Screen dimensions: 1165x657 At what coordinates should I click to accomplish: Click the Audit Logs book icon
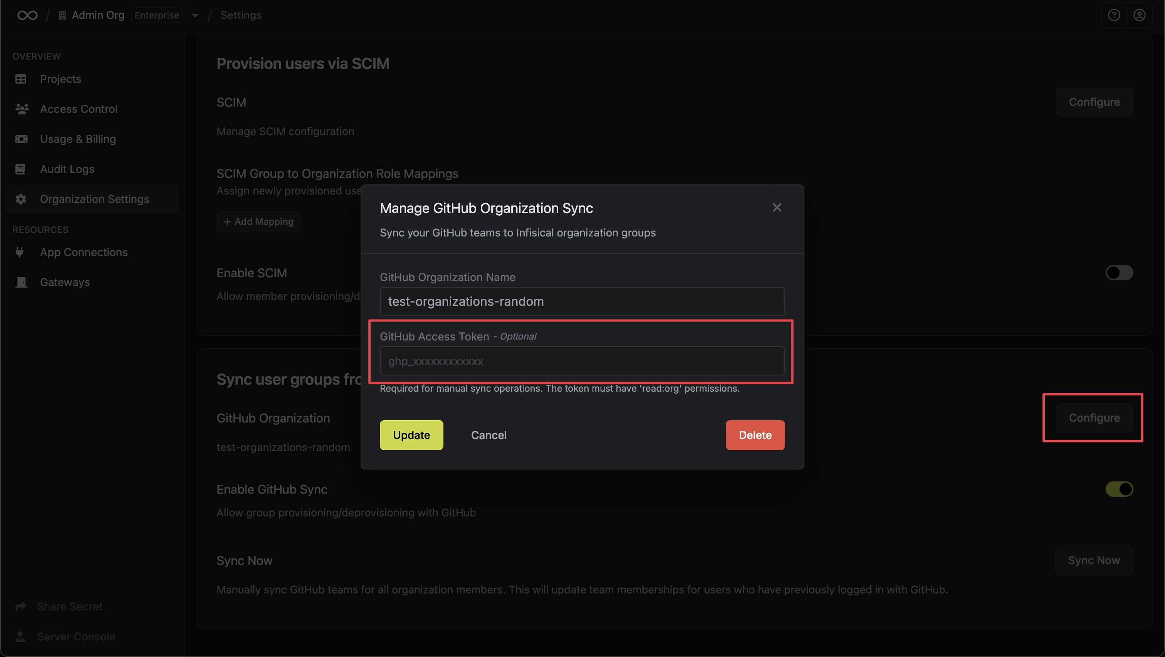(x=20, y=169)
